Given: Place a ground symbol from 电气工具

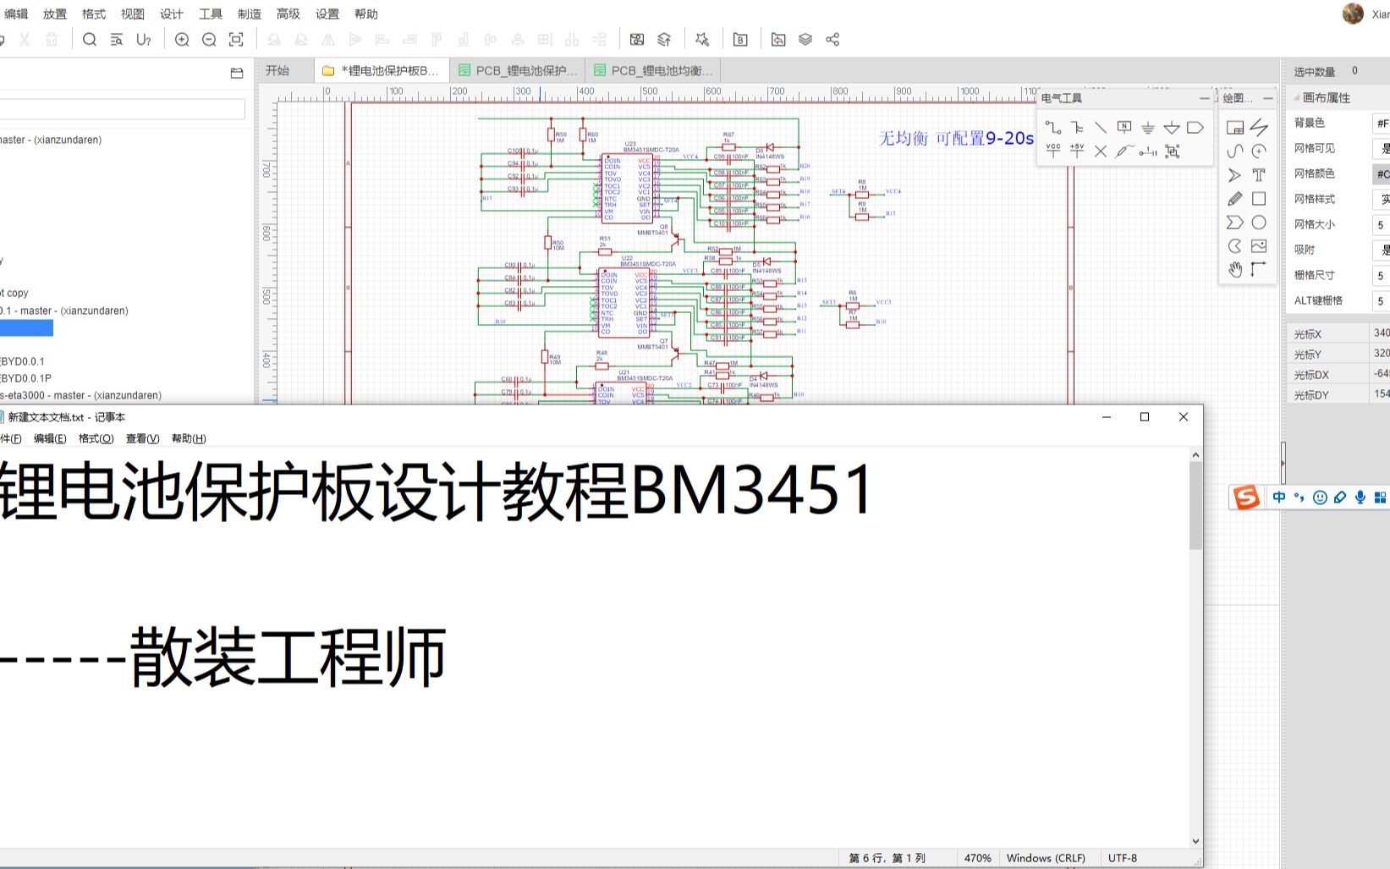Looking at the screenshot, I should [x=1147, y=129].
